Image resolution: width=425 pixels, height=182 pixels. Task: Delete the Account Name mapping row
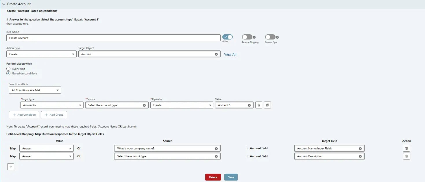[x=406, y=148]
